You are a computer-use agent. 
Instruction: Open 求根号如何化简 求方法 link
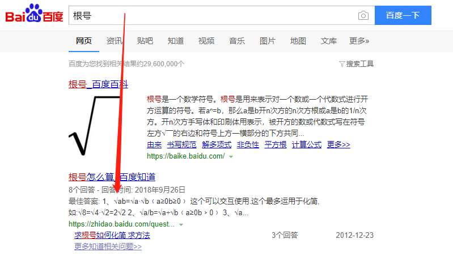tap(112, 235)
